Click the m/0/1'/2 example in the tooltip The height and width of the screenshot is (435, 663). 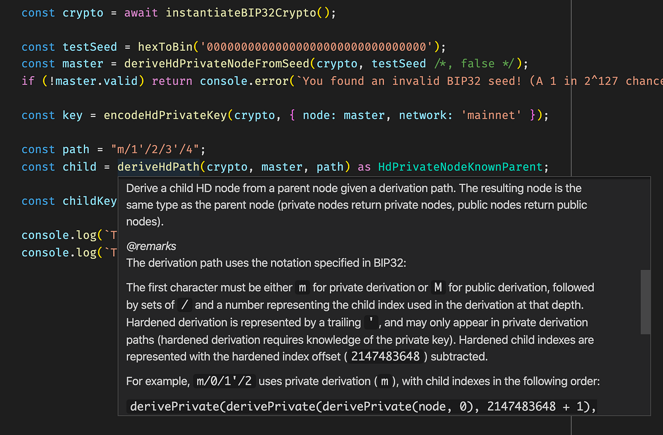tap(223, 381)
